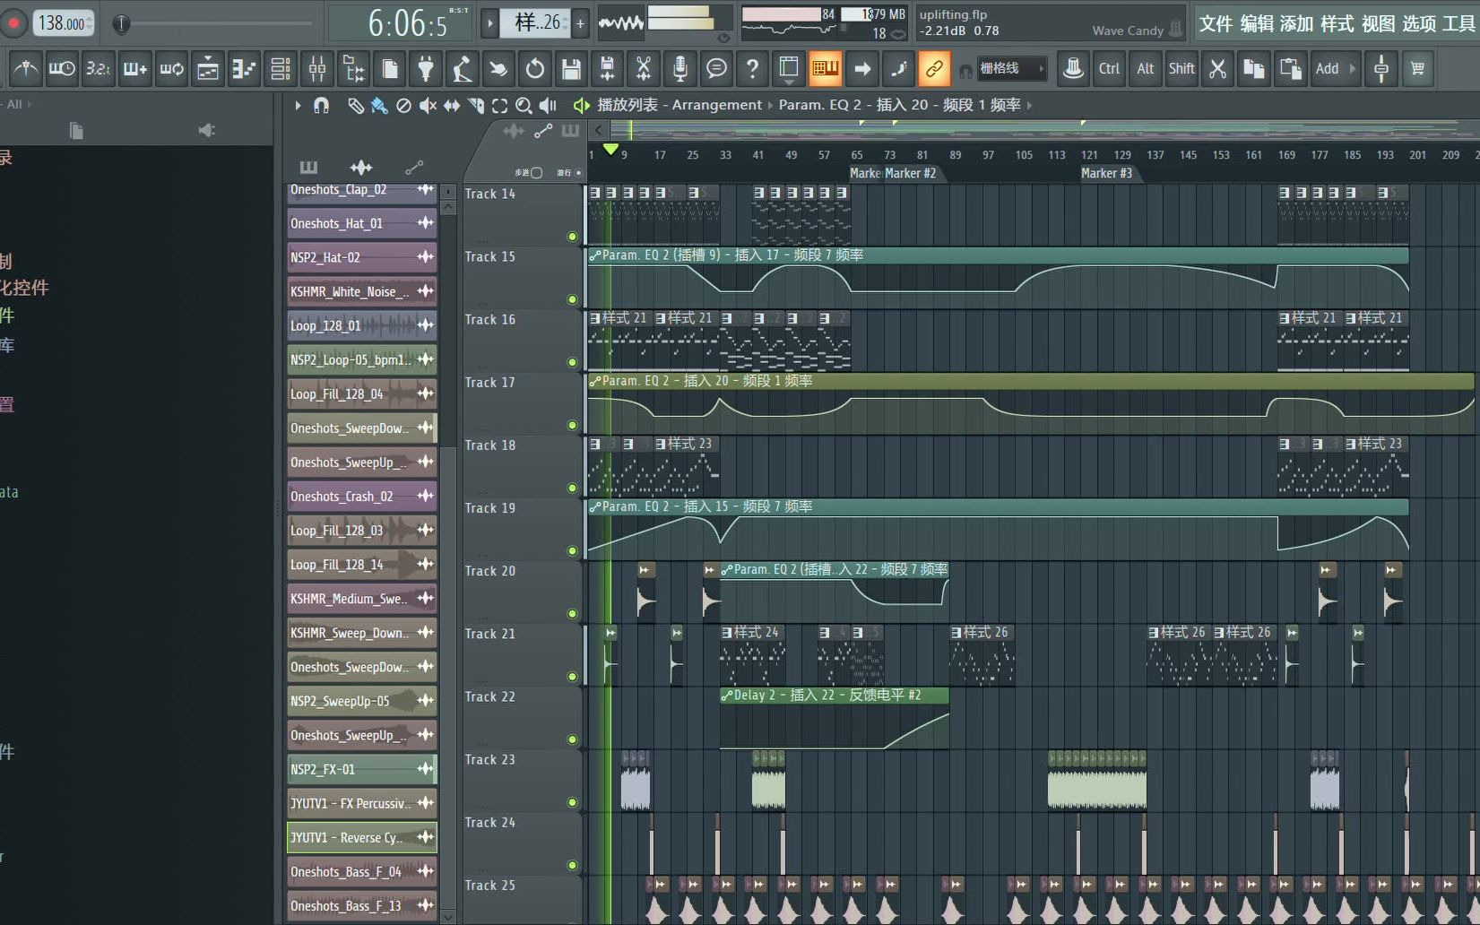
Task: Open the Delay 2 - 插入 22 automation clip menu
Action: click(x=727, y=696)
